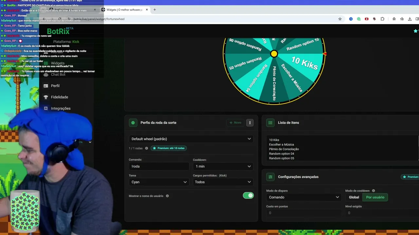Open the 'Modo de disparo' Comando dropdown
The image size is (419, 235).
click(x=304, y=197)
